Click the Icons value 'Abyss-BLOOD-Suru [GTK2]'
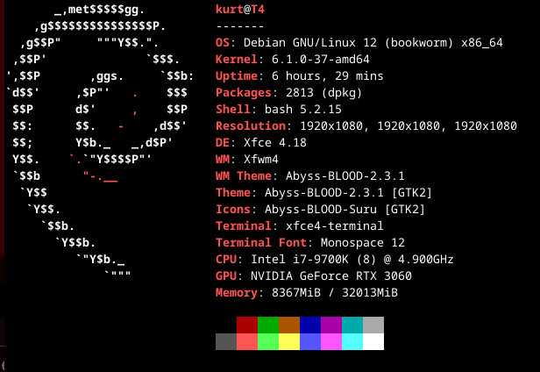Viewport: 540px width, 372px height. [x=345, y=210]
